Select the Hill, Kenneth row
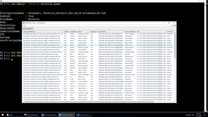 point(98,86)
